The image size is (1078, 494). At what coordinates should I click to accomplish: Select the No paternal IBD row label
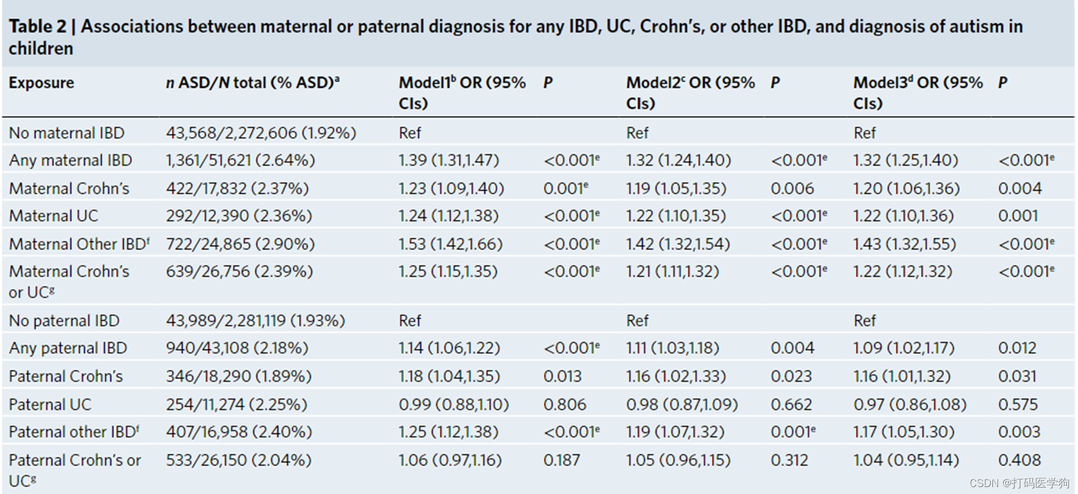coord(64,321)
